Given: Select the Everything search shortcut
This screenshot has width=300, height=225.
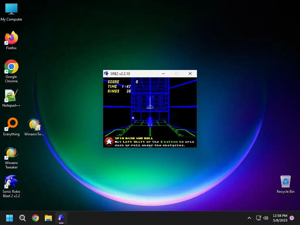Looking at the screenshot, I should pyautogui.click(x=11, y=127).
